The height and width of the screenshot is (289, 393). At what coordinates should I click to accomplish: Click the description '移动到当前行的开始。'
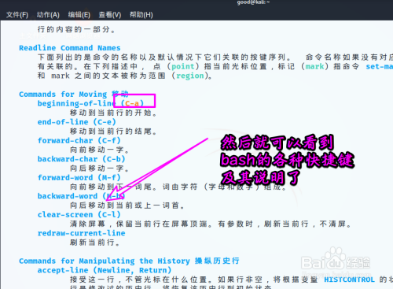pos(113,113)
